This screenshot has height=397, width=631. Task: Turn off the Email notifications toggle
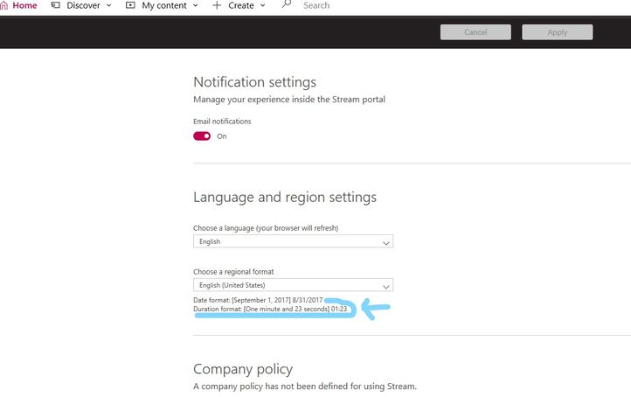tap(202, 136)
